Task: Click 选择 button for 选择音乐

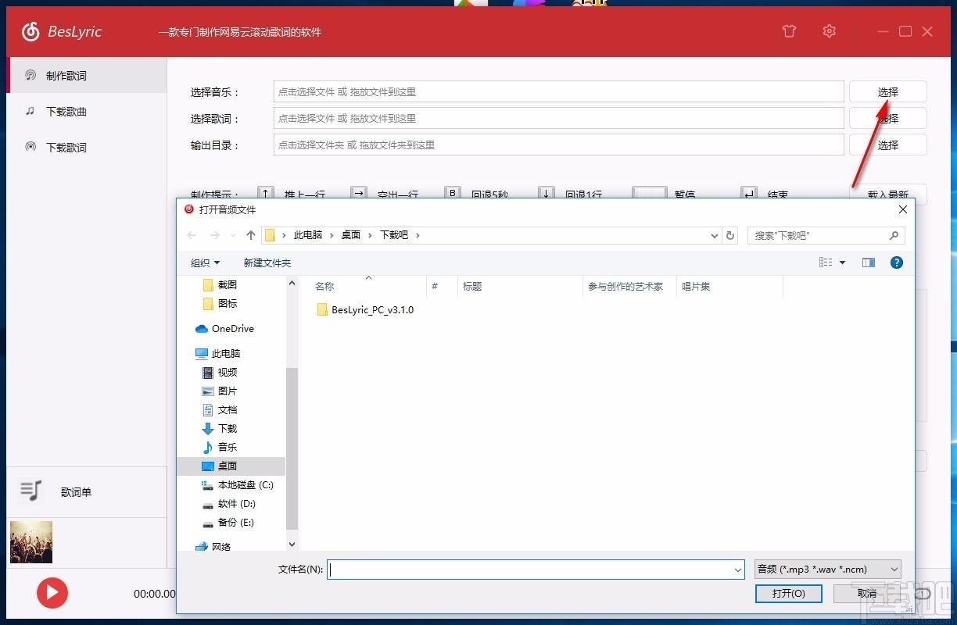Action: [x=887, y=92]
